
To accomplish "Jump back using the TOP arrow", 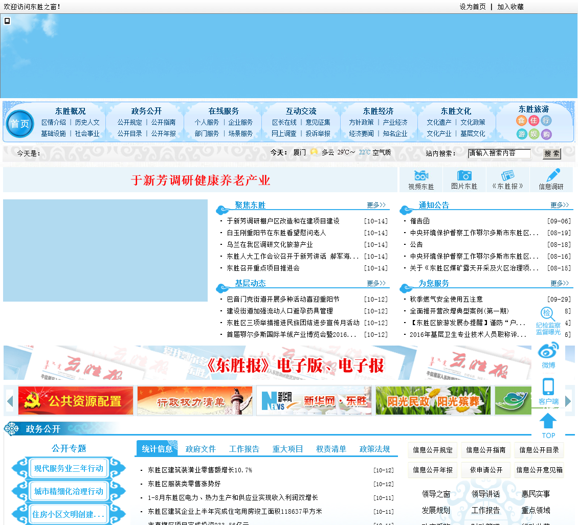I will [548, 426].
